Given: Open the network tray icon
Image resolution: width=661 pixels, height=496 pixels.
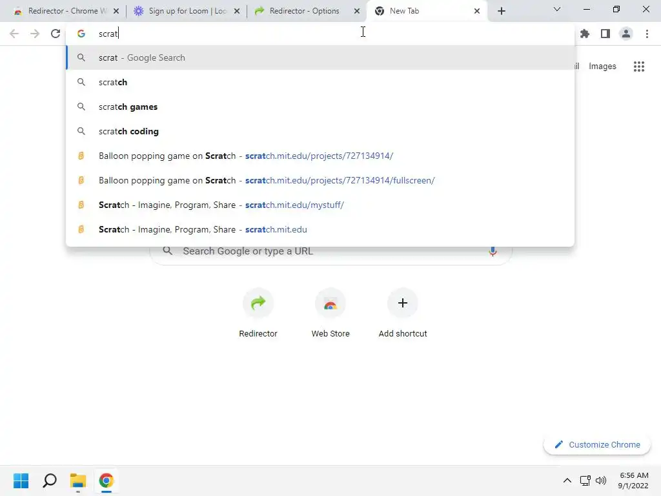Looking at the screenshot, I should (x=585, y=480).
